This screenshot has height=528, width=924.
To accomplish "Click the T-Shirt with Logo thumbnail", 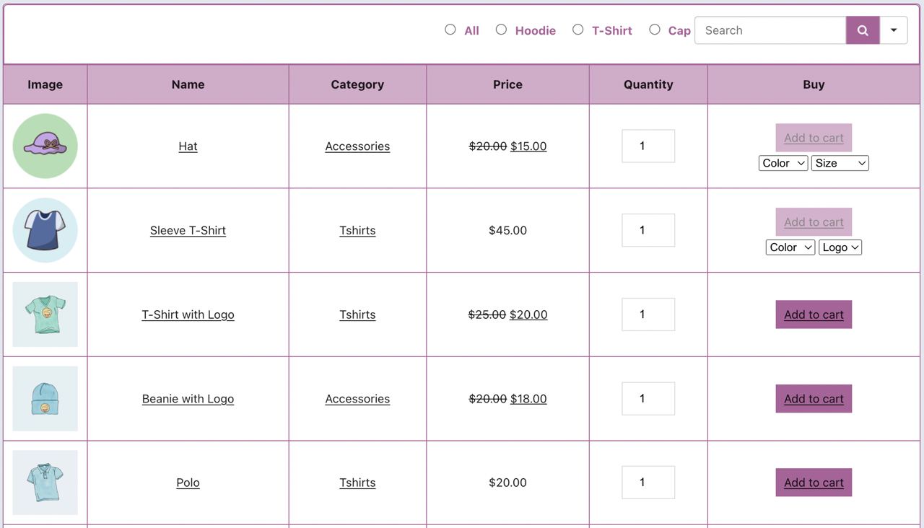I will coord(45,314).
